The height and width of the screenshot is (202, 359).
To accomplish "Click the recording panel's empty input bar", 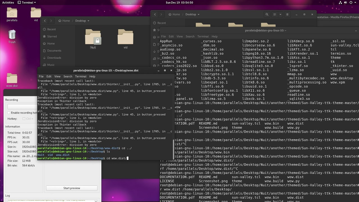I will (x=22, y=107).
